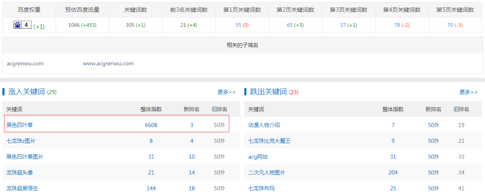Click the keyword 黑色四叶草
The width and height of the screenshot is (485, 196).
click(20, 125)
